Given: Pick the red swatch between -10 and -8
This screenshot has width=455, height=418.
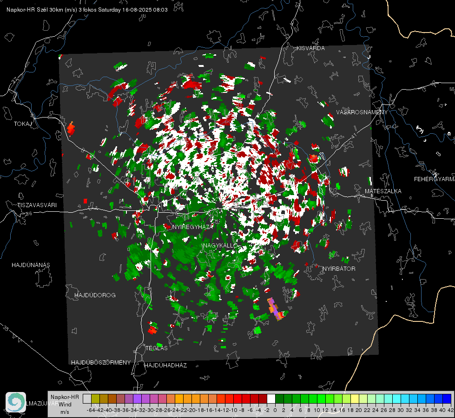Looking at the screenshot, I should pos(237,399).
